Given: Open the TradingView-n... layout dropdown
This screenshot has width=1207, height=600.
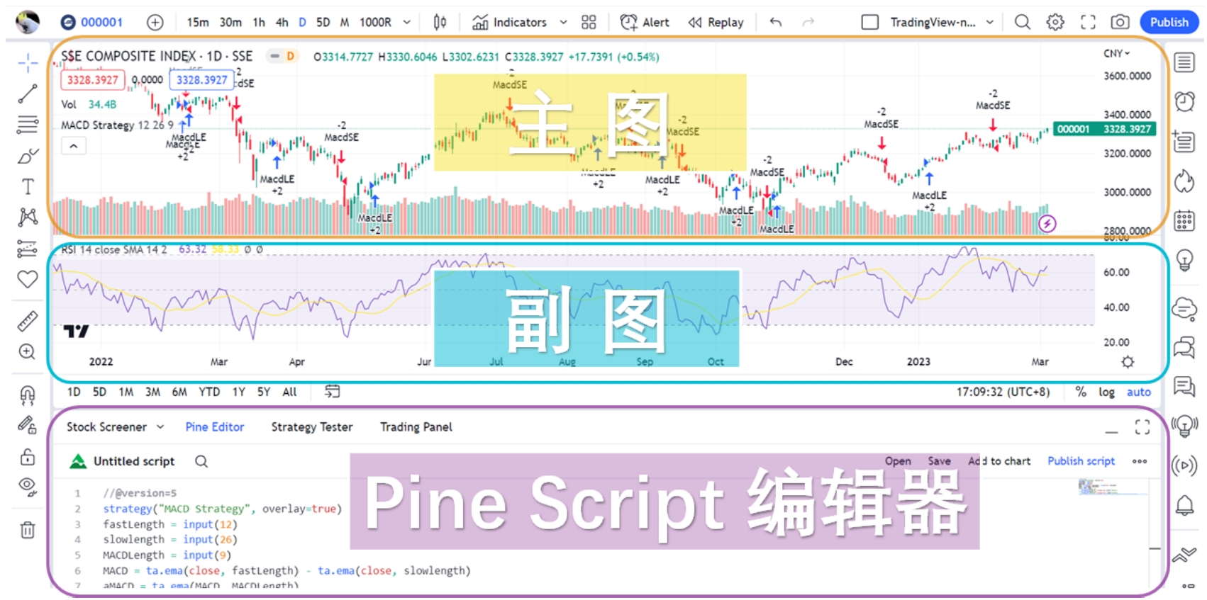Looking at the screenshot, I should [x=942, y=22].
